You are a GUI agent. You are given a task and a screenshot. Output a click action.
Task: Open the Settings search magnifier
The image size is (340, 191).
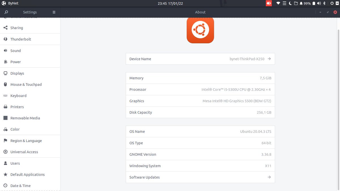click(6, 12)
